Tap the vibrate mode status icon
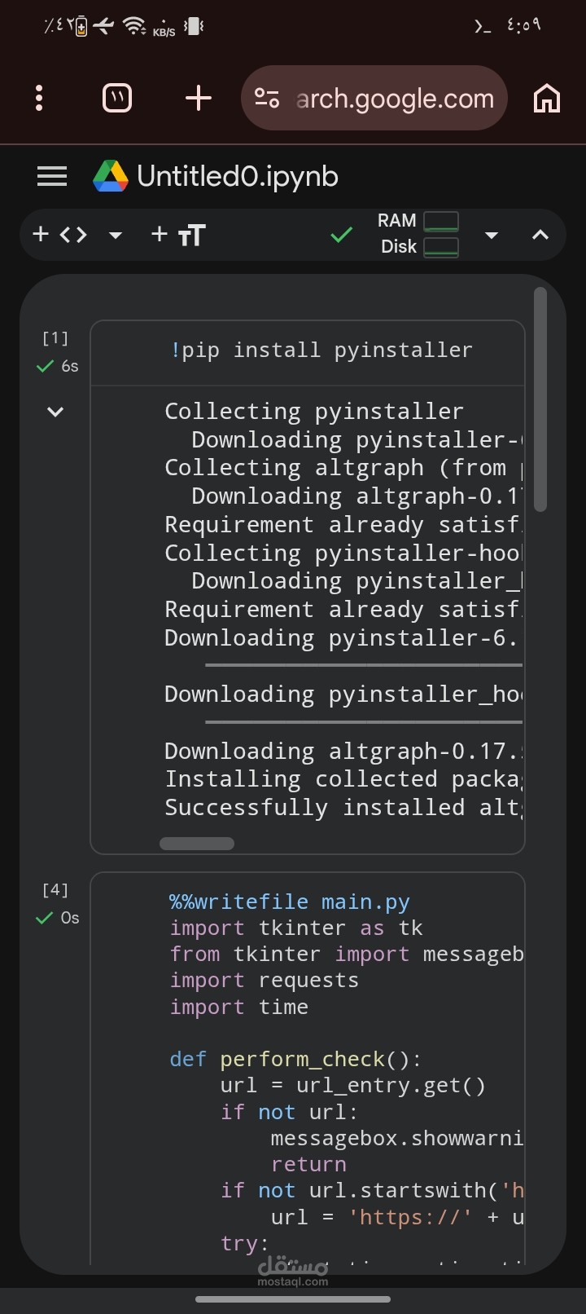 (x=194, y=26)
